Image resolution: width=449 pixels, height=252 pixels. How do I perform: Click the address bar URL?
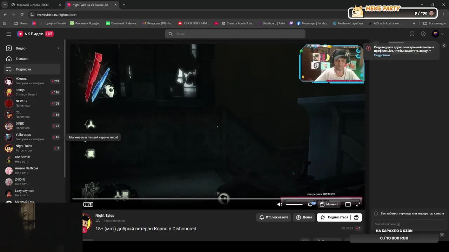56,15
